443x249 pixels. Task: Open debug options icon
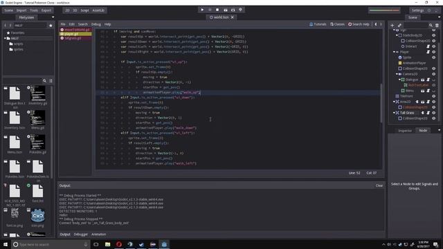pyautogui.click(x=240, y=10)
